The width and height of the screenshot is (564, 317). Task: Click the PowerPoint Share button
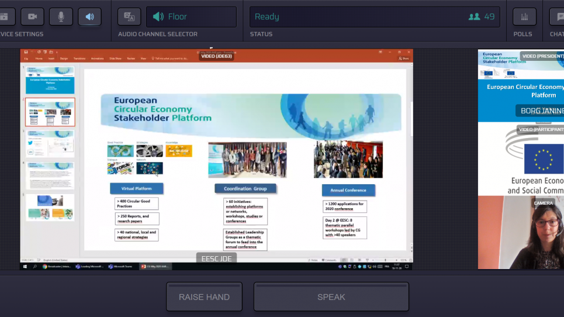404,58
